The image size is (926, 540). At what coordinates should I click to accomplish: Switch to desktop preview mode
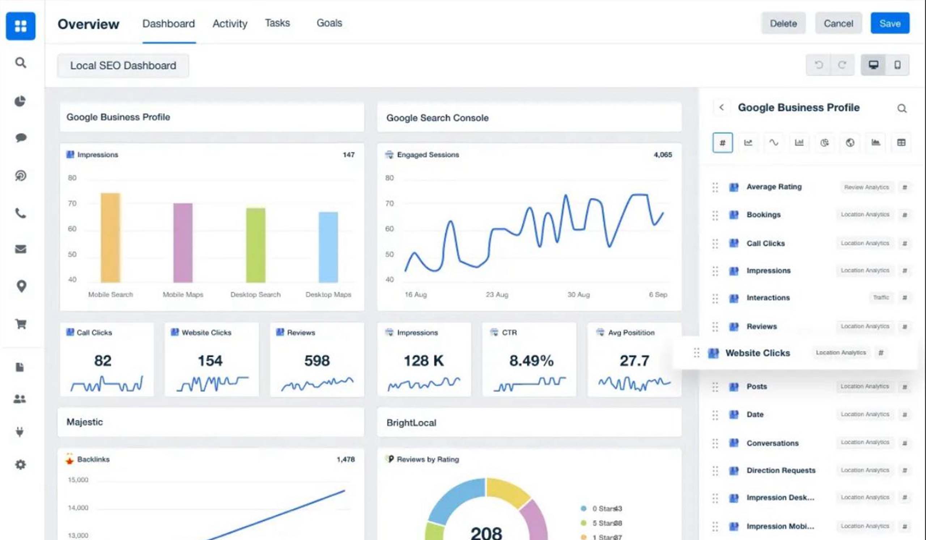tap(874, 65)
